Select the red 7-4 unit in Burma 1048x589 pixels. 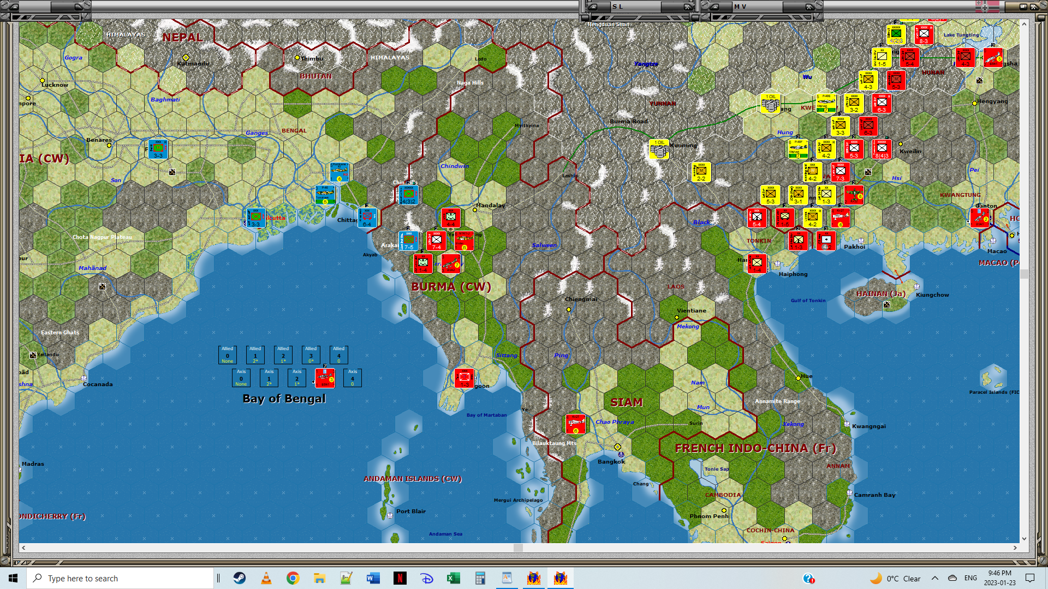tap(436, 241)
